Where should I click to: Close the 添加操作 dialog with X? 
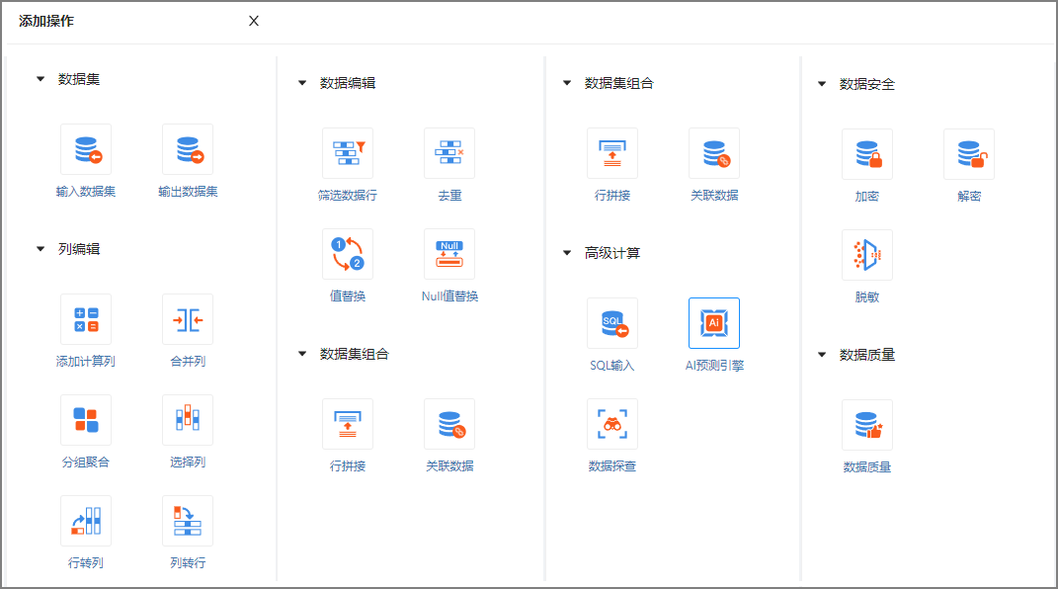tap(254, 21)
